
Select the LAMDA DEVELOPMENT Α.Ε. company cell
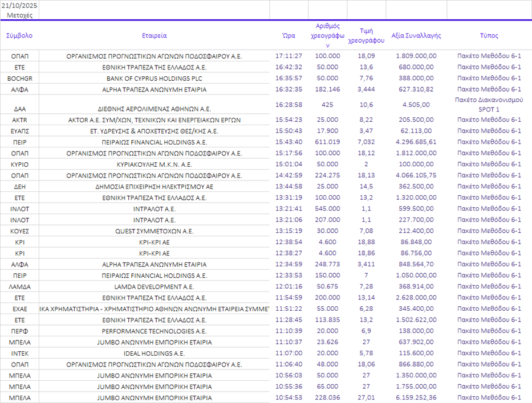[154, 286]
